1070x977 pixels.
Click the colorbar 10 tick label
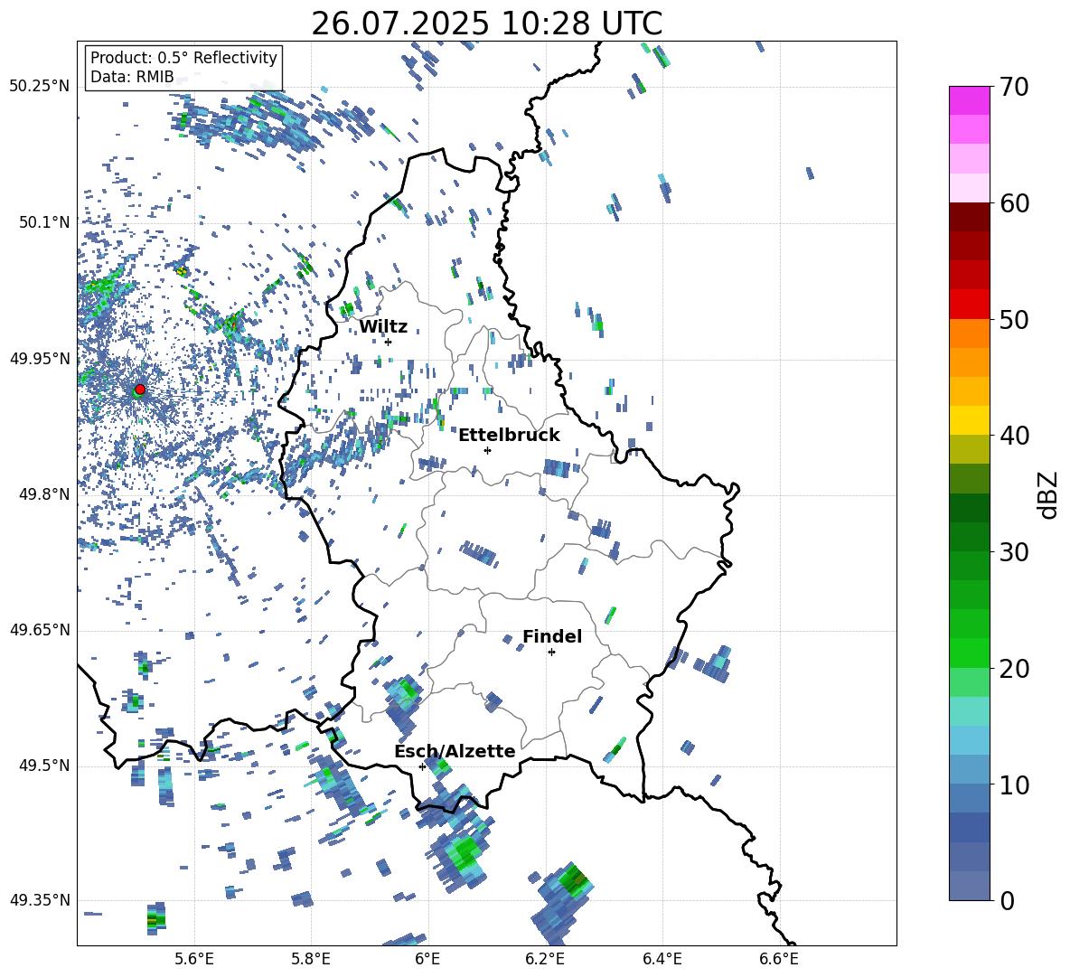(x=1014, y=784)
